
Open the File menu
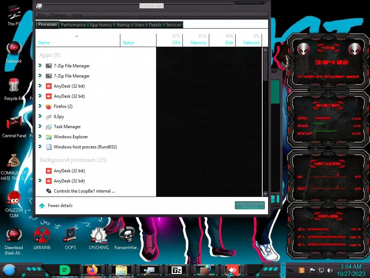(42, 15)
